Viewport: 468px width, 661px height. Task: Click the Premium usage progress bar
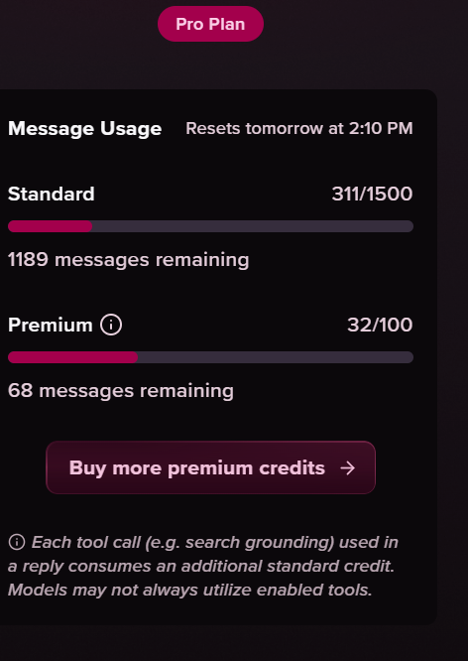point(210,357)
